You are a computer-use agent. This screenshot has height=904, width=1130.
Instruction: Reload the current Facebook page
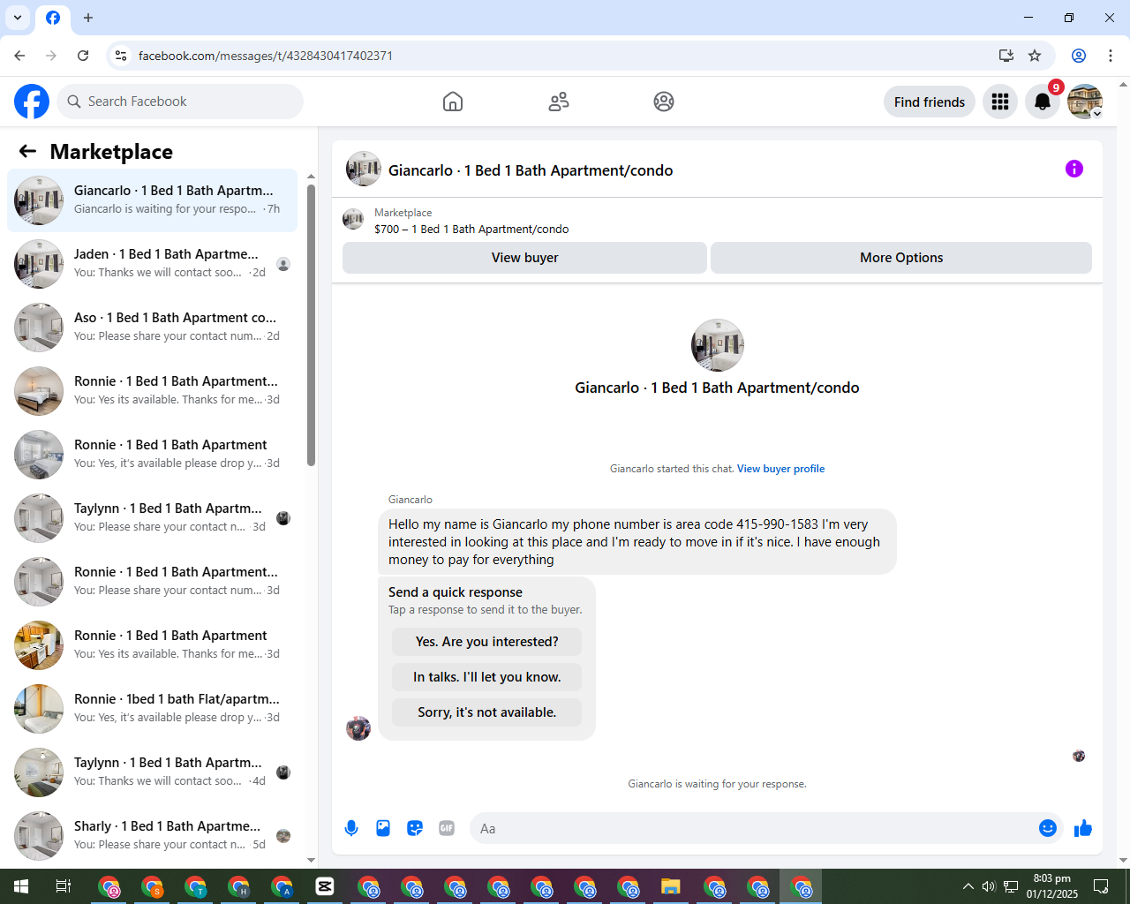pyautogui.click(x=83, y=56)
